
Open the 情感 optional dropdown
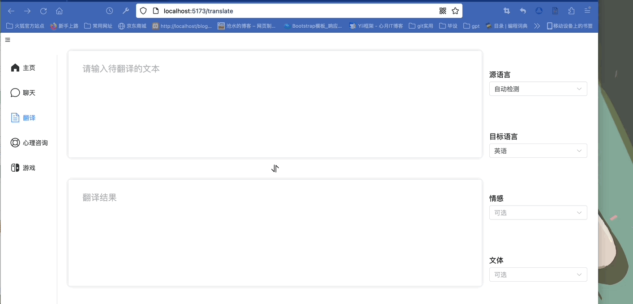(538, 213)
